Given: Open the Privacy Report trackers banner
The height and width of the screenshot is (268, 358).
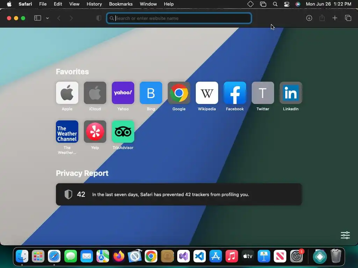Looking at the screenshot, I should point(179,194).
